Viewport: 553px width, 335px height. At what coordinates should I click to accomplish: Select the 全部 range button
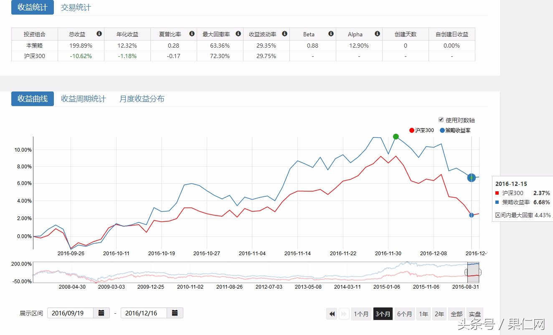click(456, 313)
